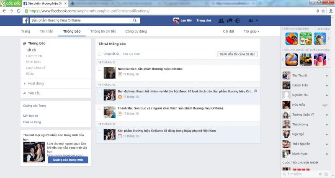Viewport: 335px width, 178px height.
Task: Show next suggested games arrow
Action: coord(329,59)
